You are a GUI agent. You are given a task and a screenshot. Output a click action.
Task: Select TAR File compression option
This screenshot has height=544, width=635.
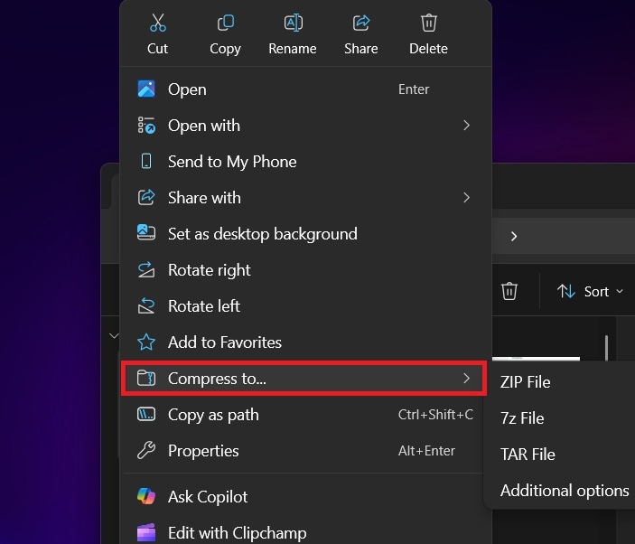528,455
